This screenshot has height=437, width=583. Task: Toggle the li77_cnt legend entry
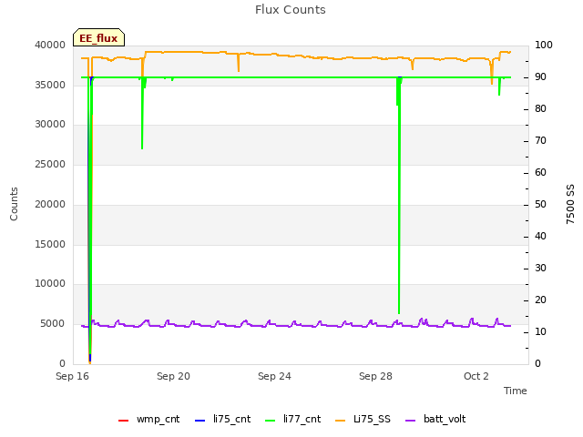[x=293, y=419]
